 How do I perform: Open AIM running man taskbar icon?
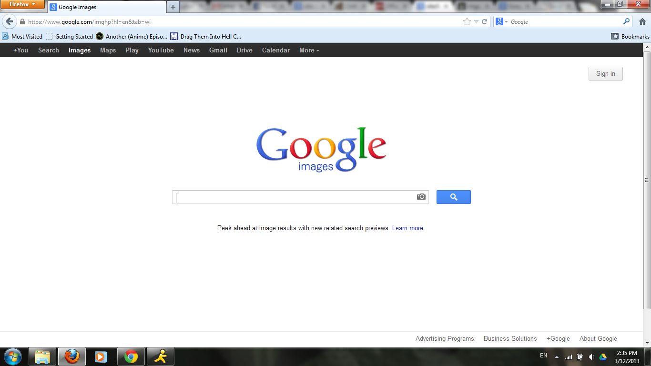pyautogui.click(x=161, y=356)
